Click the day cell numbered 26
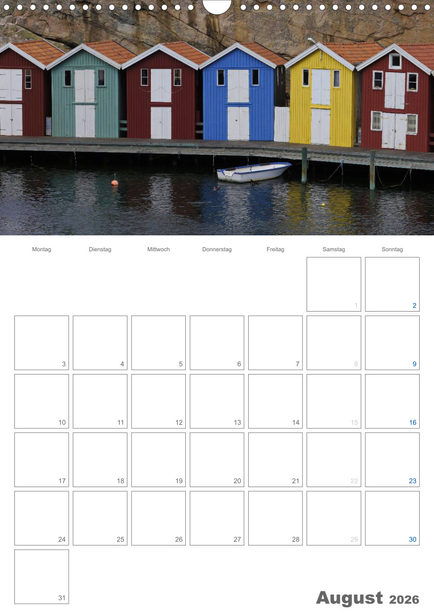This screenshot has height=614, width=434. [158, 518]
